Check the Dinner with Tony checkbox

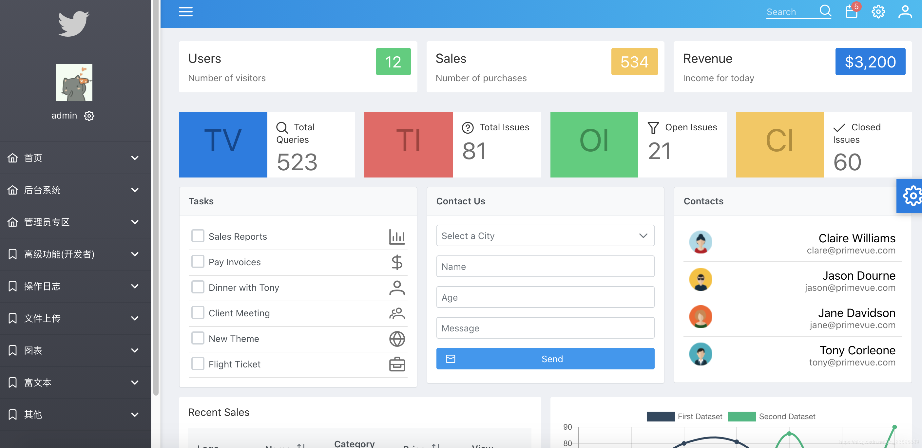click(x=198, y=287)
